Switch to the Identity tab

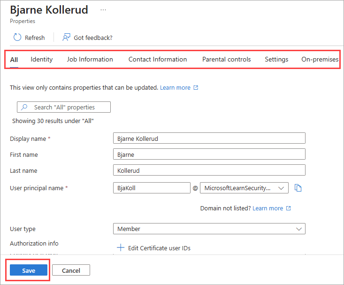pyautogui.click(x=42, y=59)
